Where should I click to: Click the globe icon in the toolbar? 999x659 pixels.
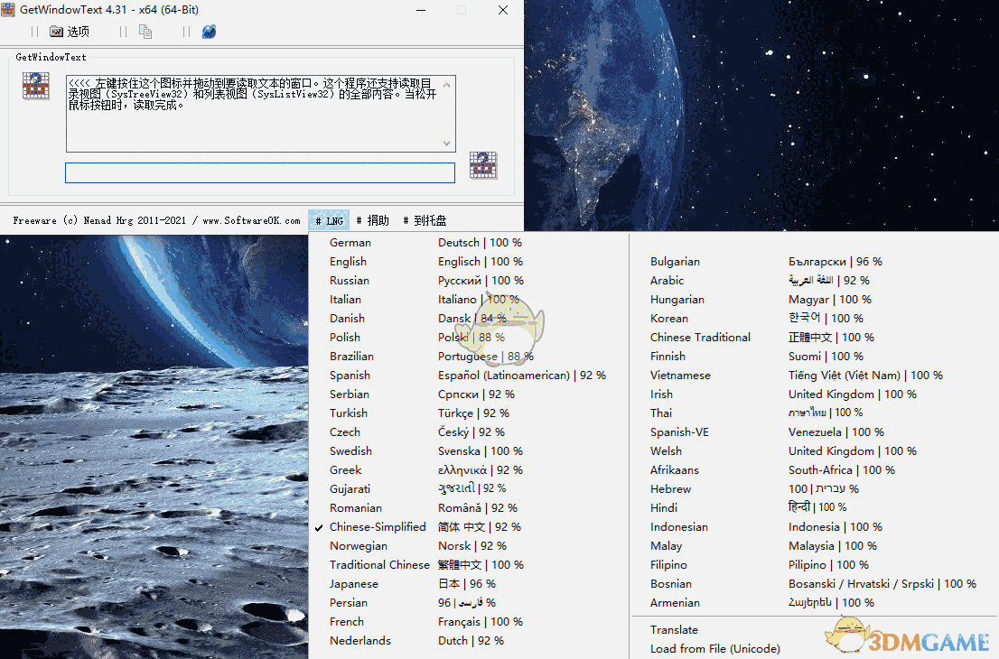pos(208,31)
